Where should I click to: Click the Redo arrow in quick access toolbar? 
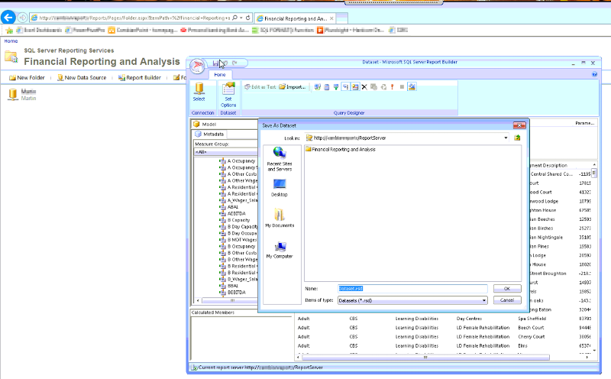[234, 63]
